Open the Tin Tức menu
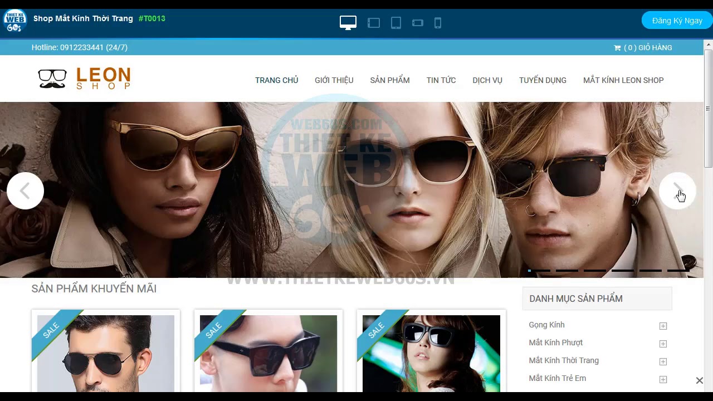The image size is (713, 401). pos(441,80)
